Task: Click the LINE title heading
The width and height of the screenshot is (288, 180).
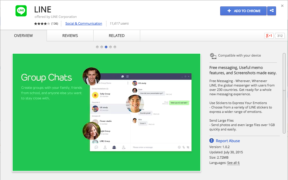Action: pos(43,10)
